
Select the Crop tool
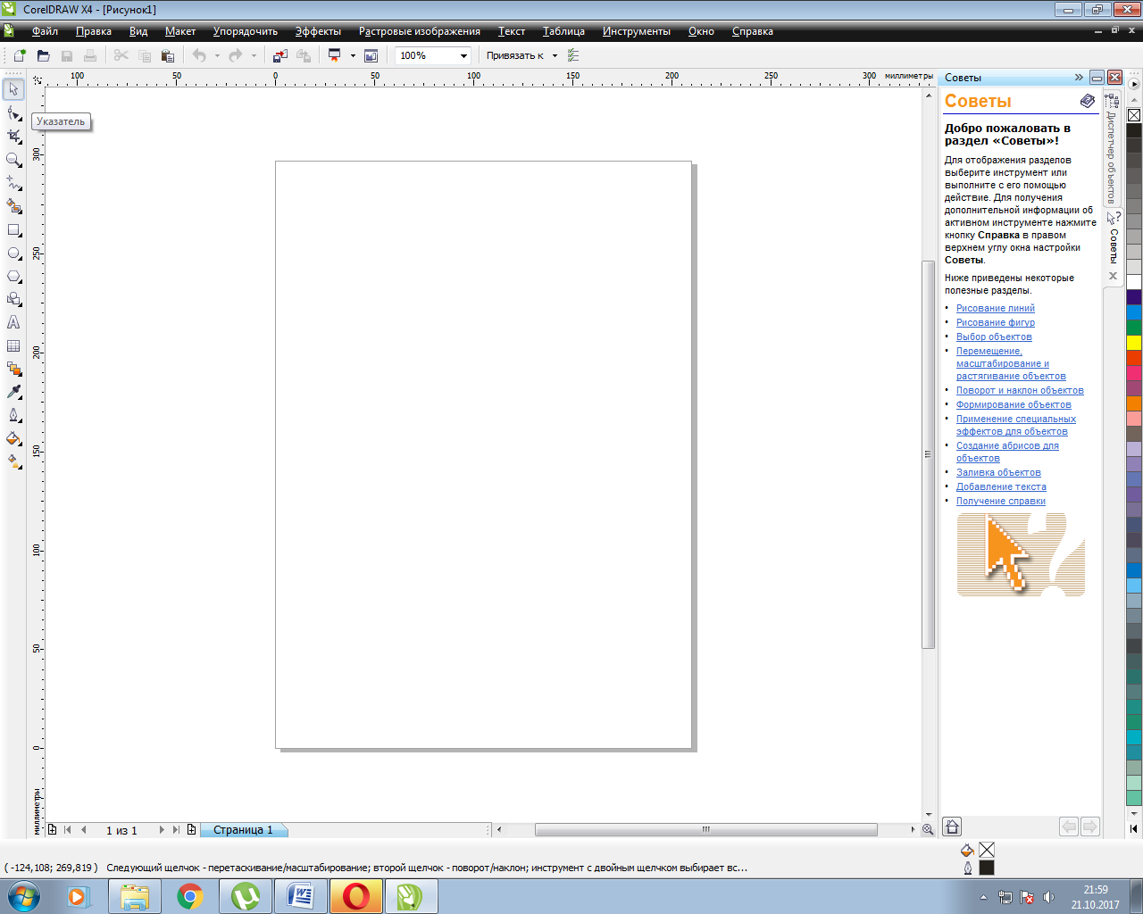pos(13,137)
